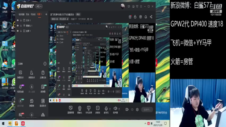The height and width of the screenshot is (127, 226).
Task: Add a 摄像头 camera source
Action: (x=80, y=110)
